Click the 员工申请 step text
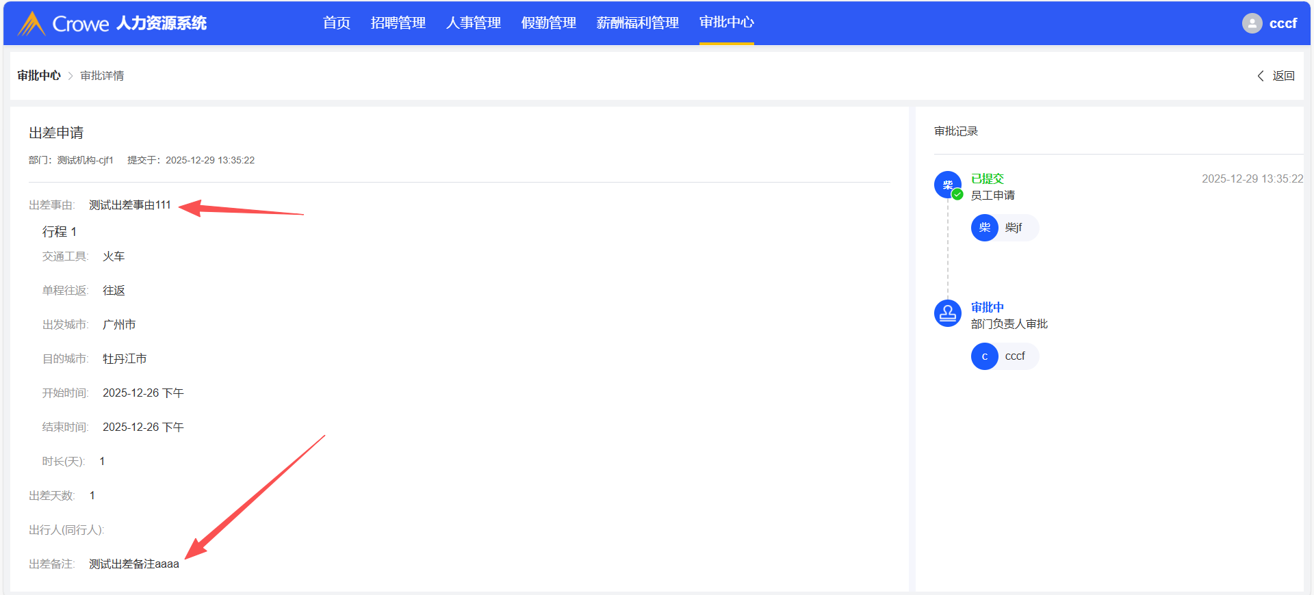This screenshot has height=595, width=1314. pos(993,196)
